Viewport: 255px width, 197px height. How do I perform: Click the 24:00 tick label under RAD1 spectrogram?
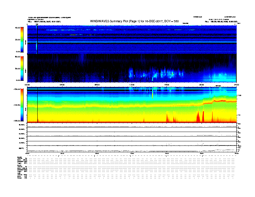(x=236, y=85)
